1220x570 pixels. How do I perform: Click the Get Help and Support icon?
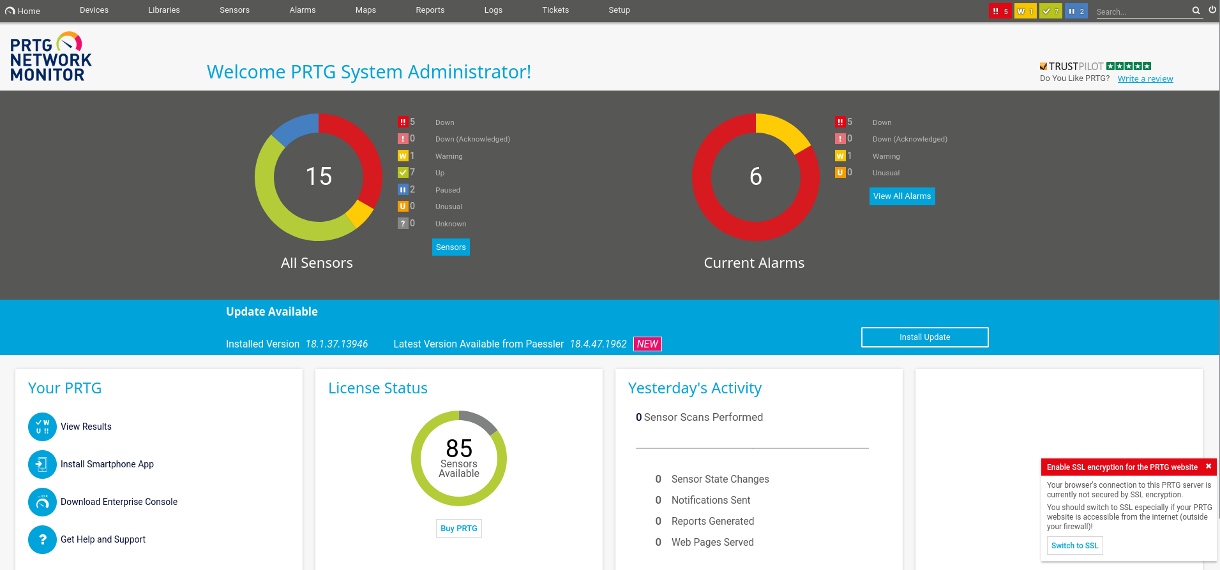(42, 539)
